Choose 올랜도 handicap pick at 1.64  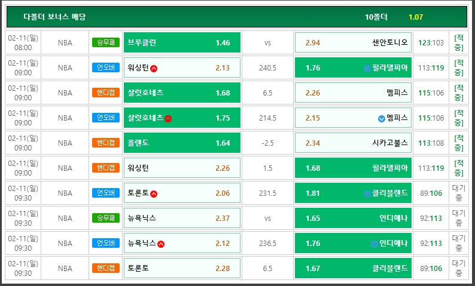point(182,143)
